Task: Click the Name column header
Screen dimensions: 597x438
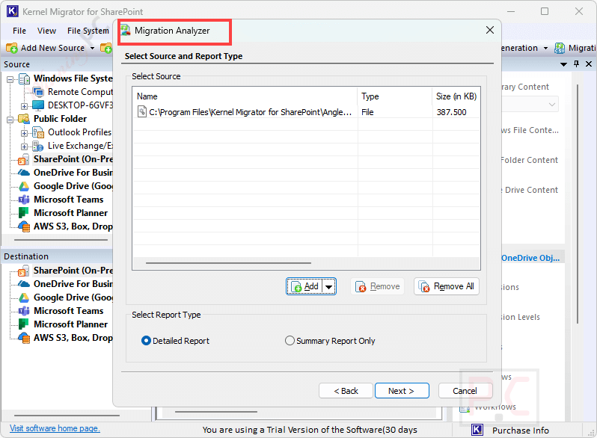Action: point(245,96)
